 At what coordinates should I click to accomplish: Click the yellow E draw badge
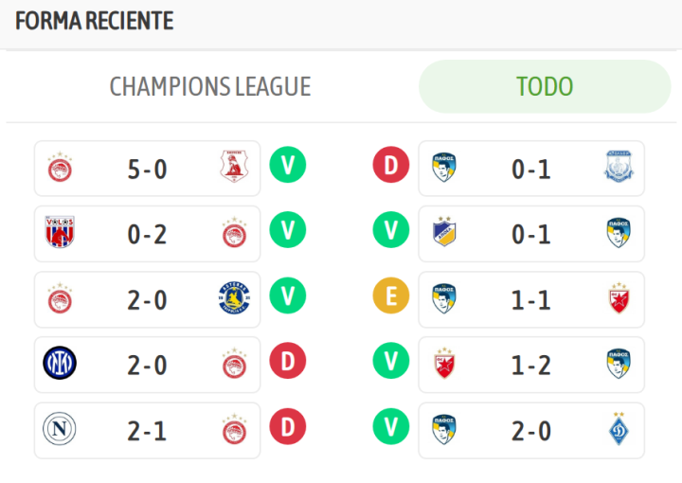390,297
